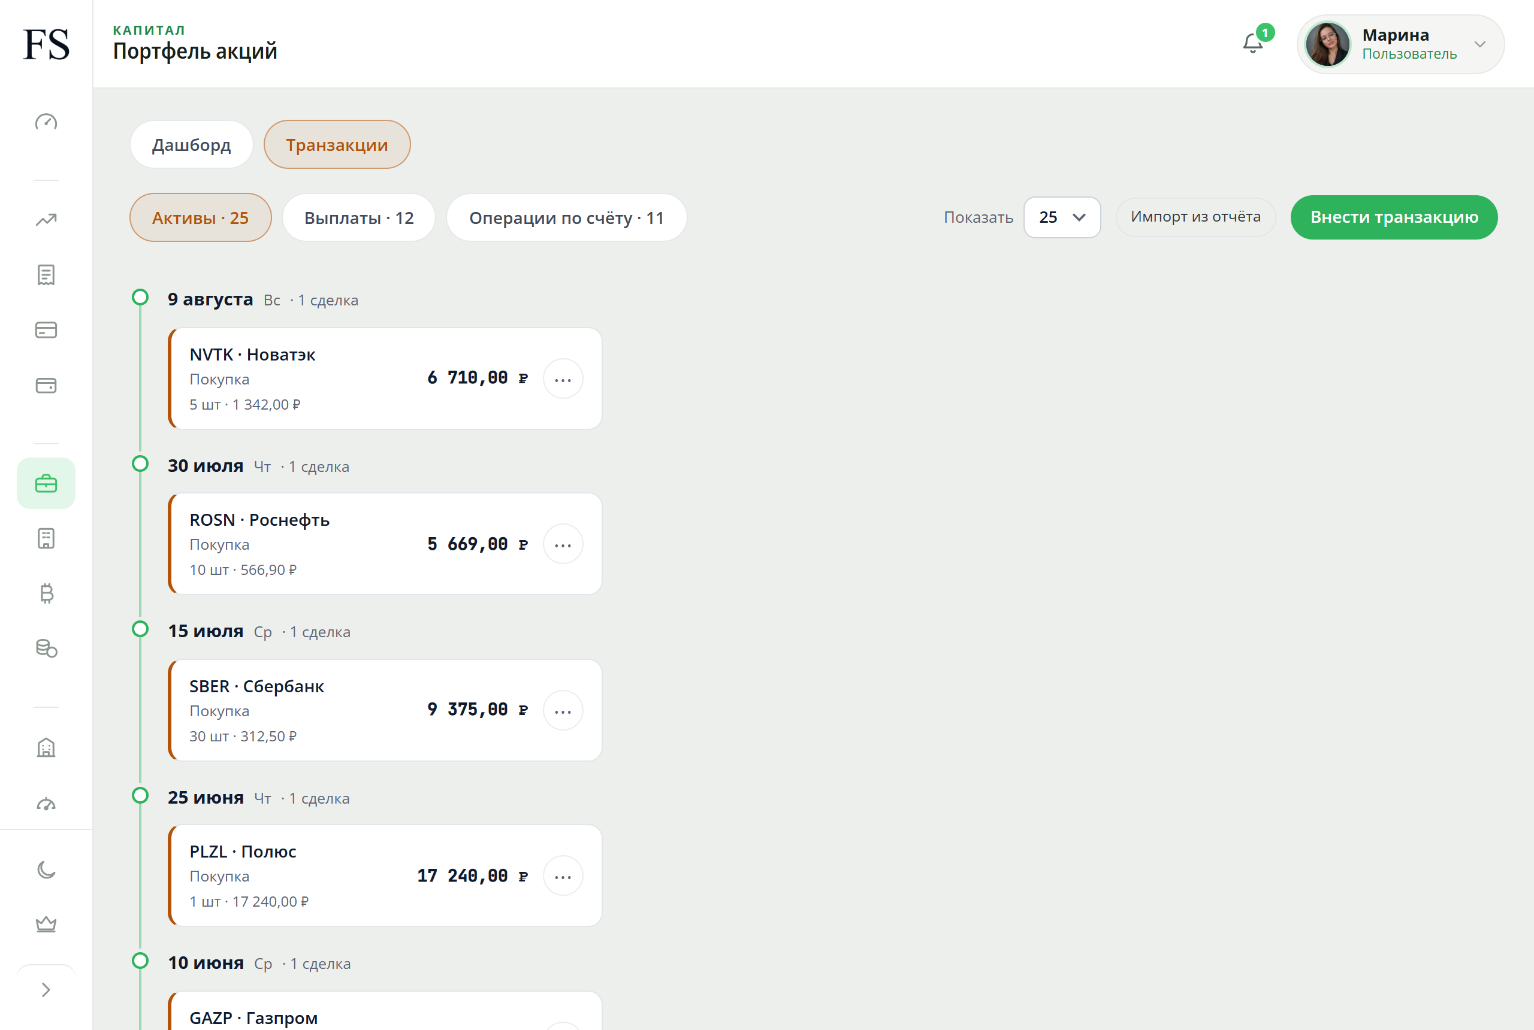Viewport: 1534px width, 1030px height.
Task: Click the Импорт из отчёта button
Action: click(1195, 217)
